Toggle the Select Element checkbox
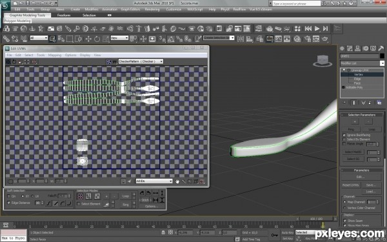This screenshot has height=242, width=387. pos(79,204)
